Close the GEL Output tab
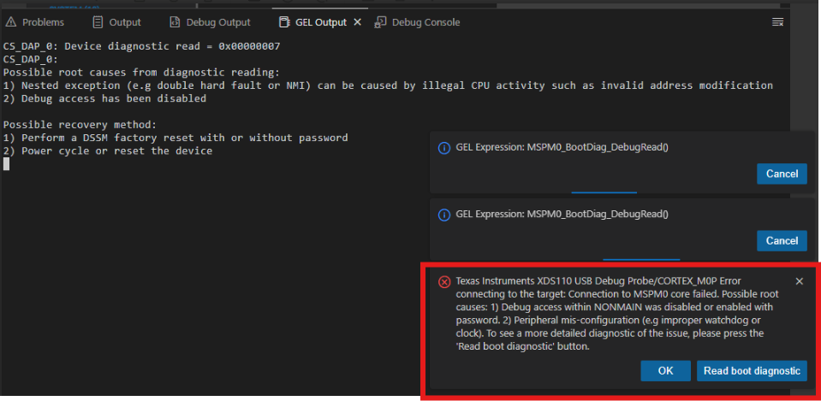The height and width of the screenshot is (401, 821). pos(358,22)
